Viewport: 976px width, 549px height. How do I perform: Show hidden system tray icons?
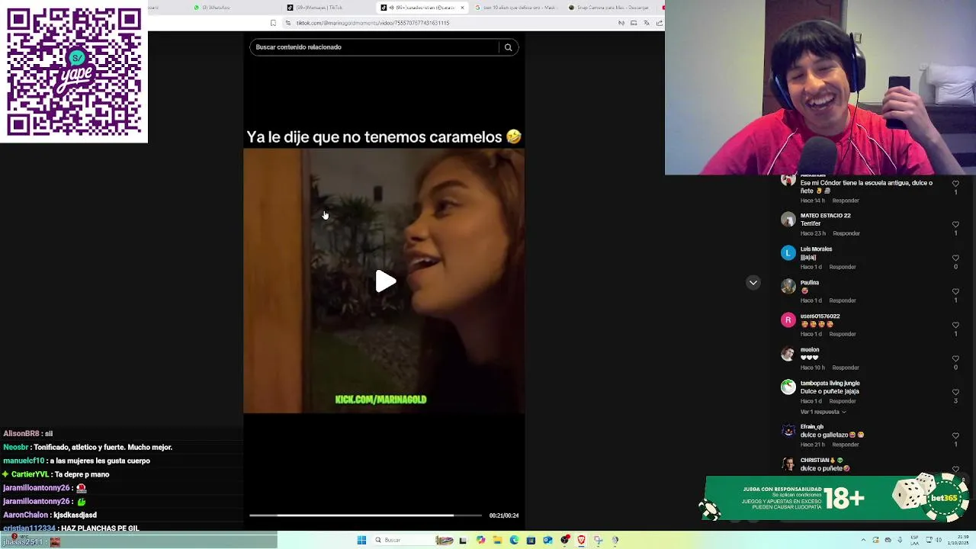863,540
